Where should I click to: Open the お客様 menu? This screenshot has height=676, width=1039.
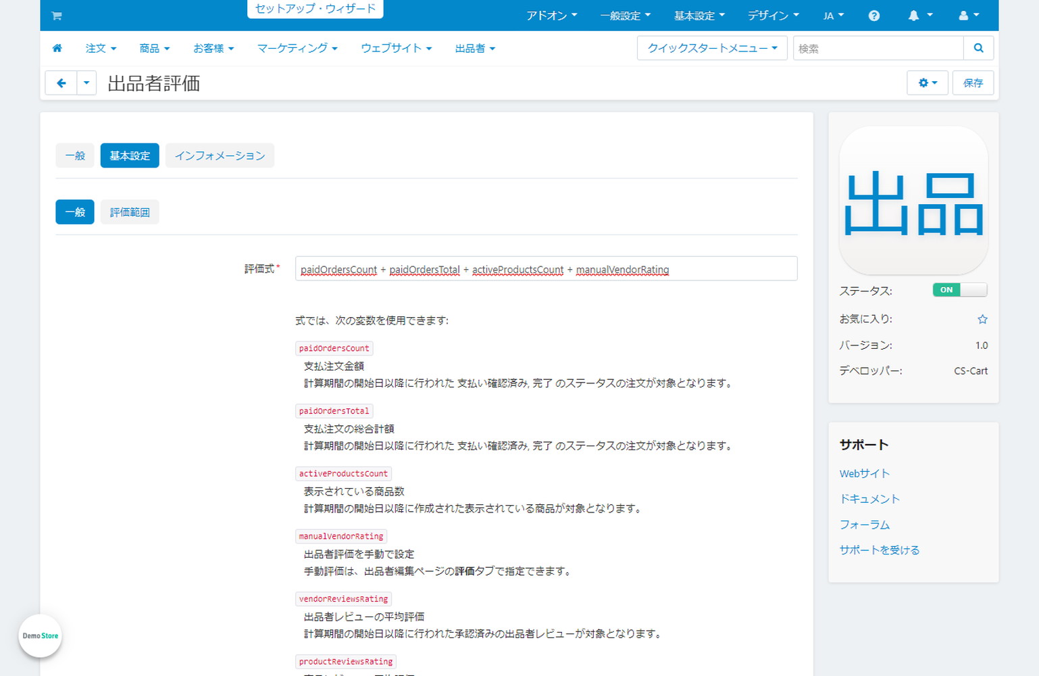pyautogui.click(x=213, y=48)
